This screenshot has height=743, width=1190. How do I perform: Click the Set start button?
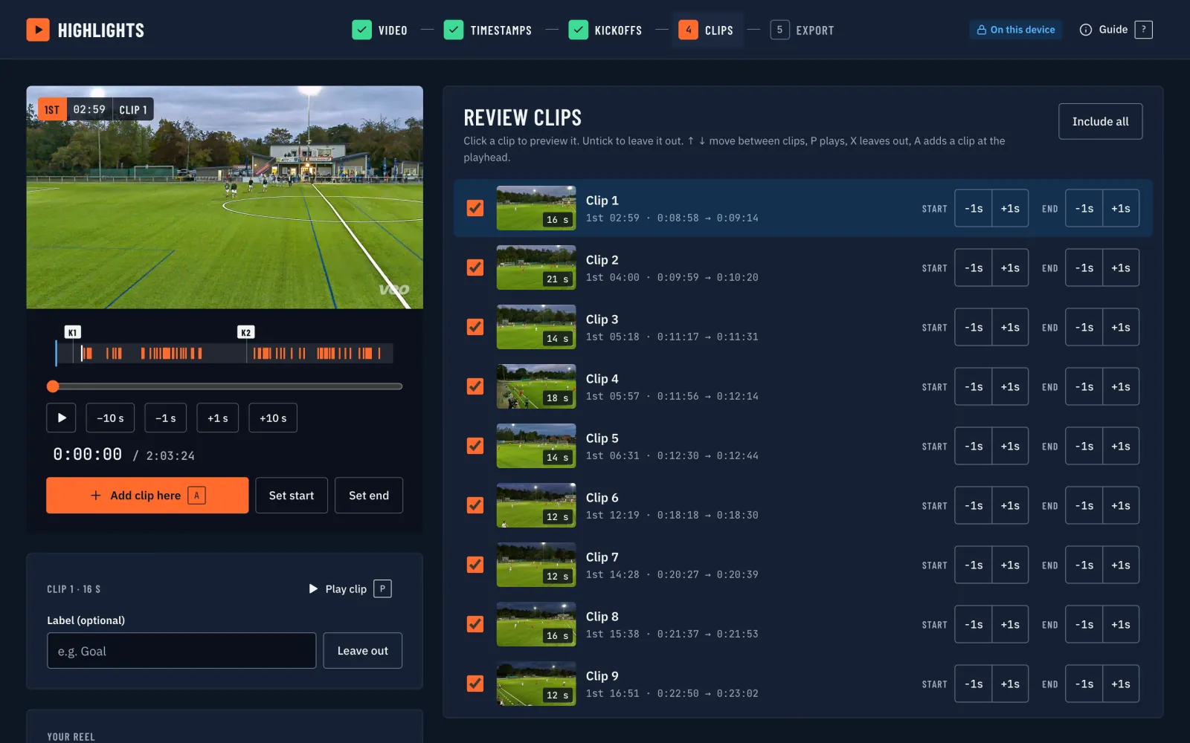(292, 495)
